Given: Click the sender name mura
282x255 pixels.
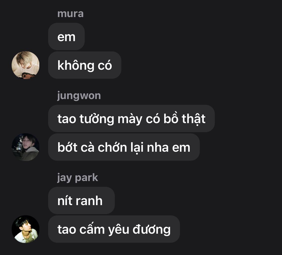Looking at the screenshot, I should (x=70, y=14).
